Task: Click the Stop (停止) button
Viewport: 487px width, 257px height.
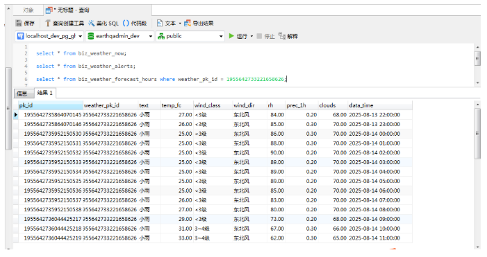Action: tap(266, 36)
